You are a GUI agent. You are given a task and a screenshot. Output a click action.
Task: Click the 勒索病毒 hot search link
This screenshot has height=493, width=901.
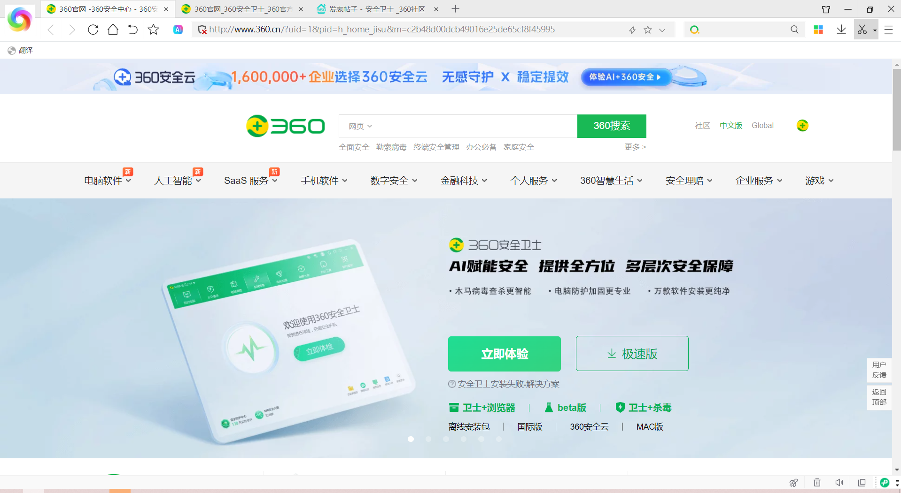(391, 147)
